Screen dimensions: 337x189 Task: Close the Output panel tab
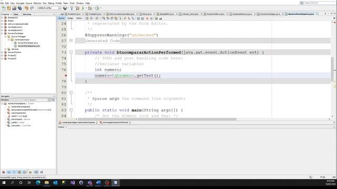click(66, 127)
